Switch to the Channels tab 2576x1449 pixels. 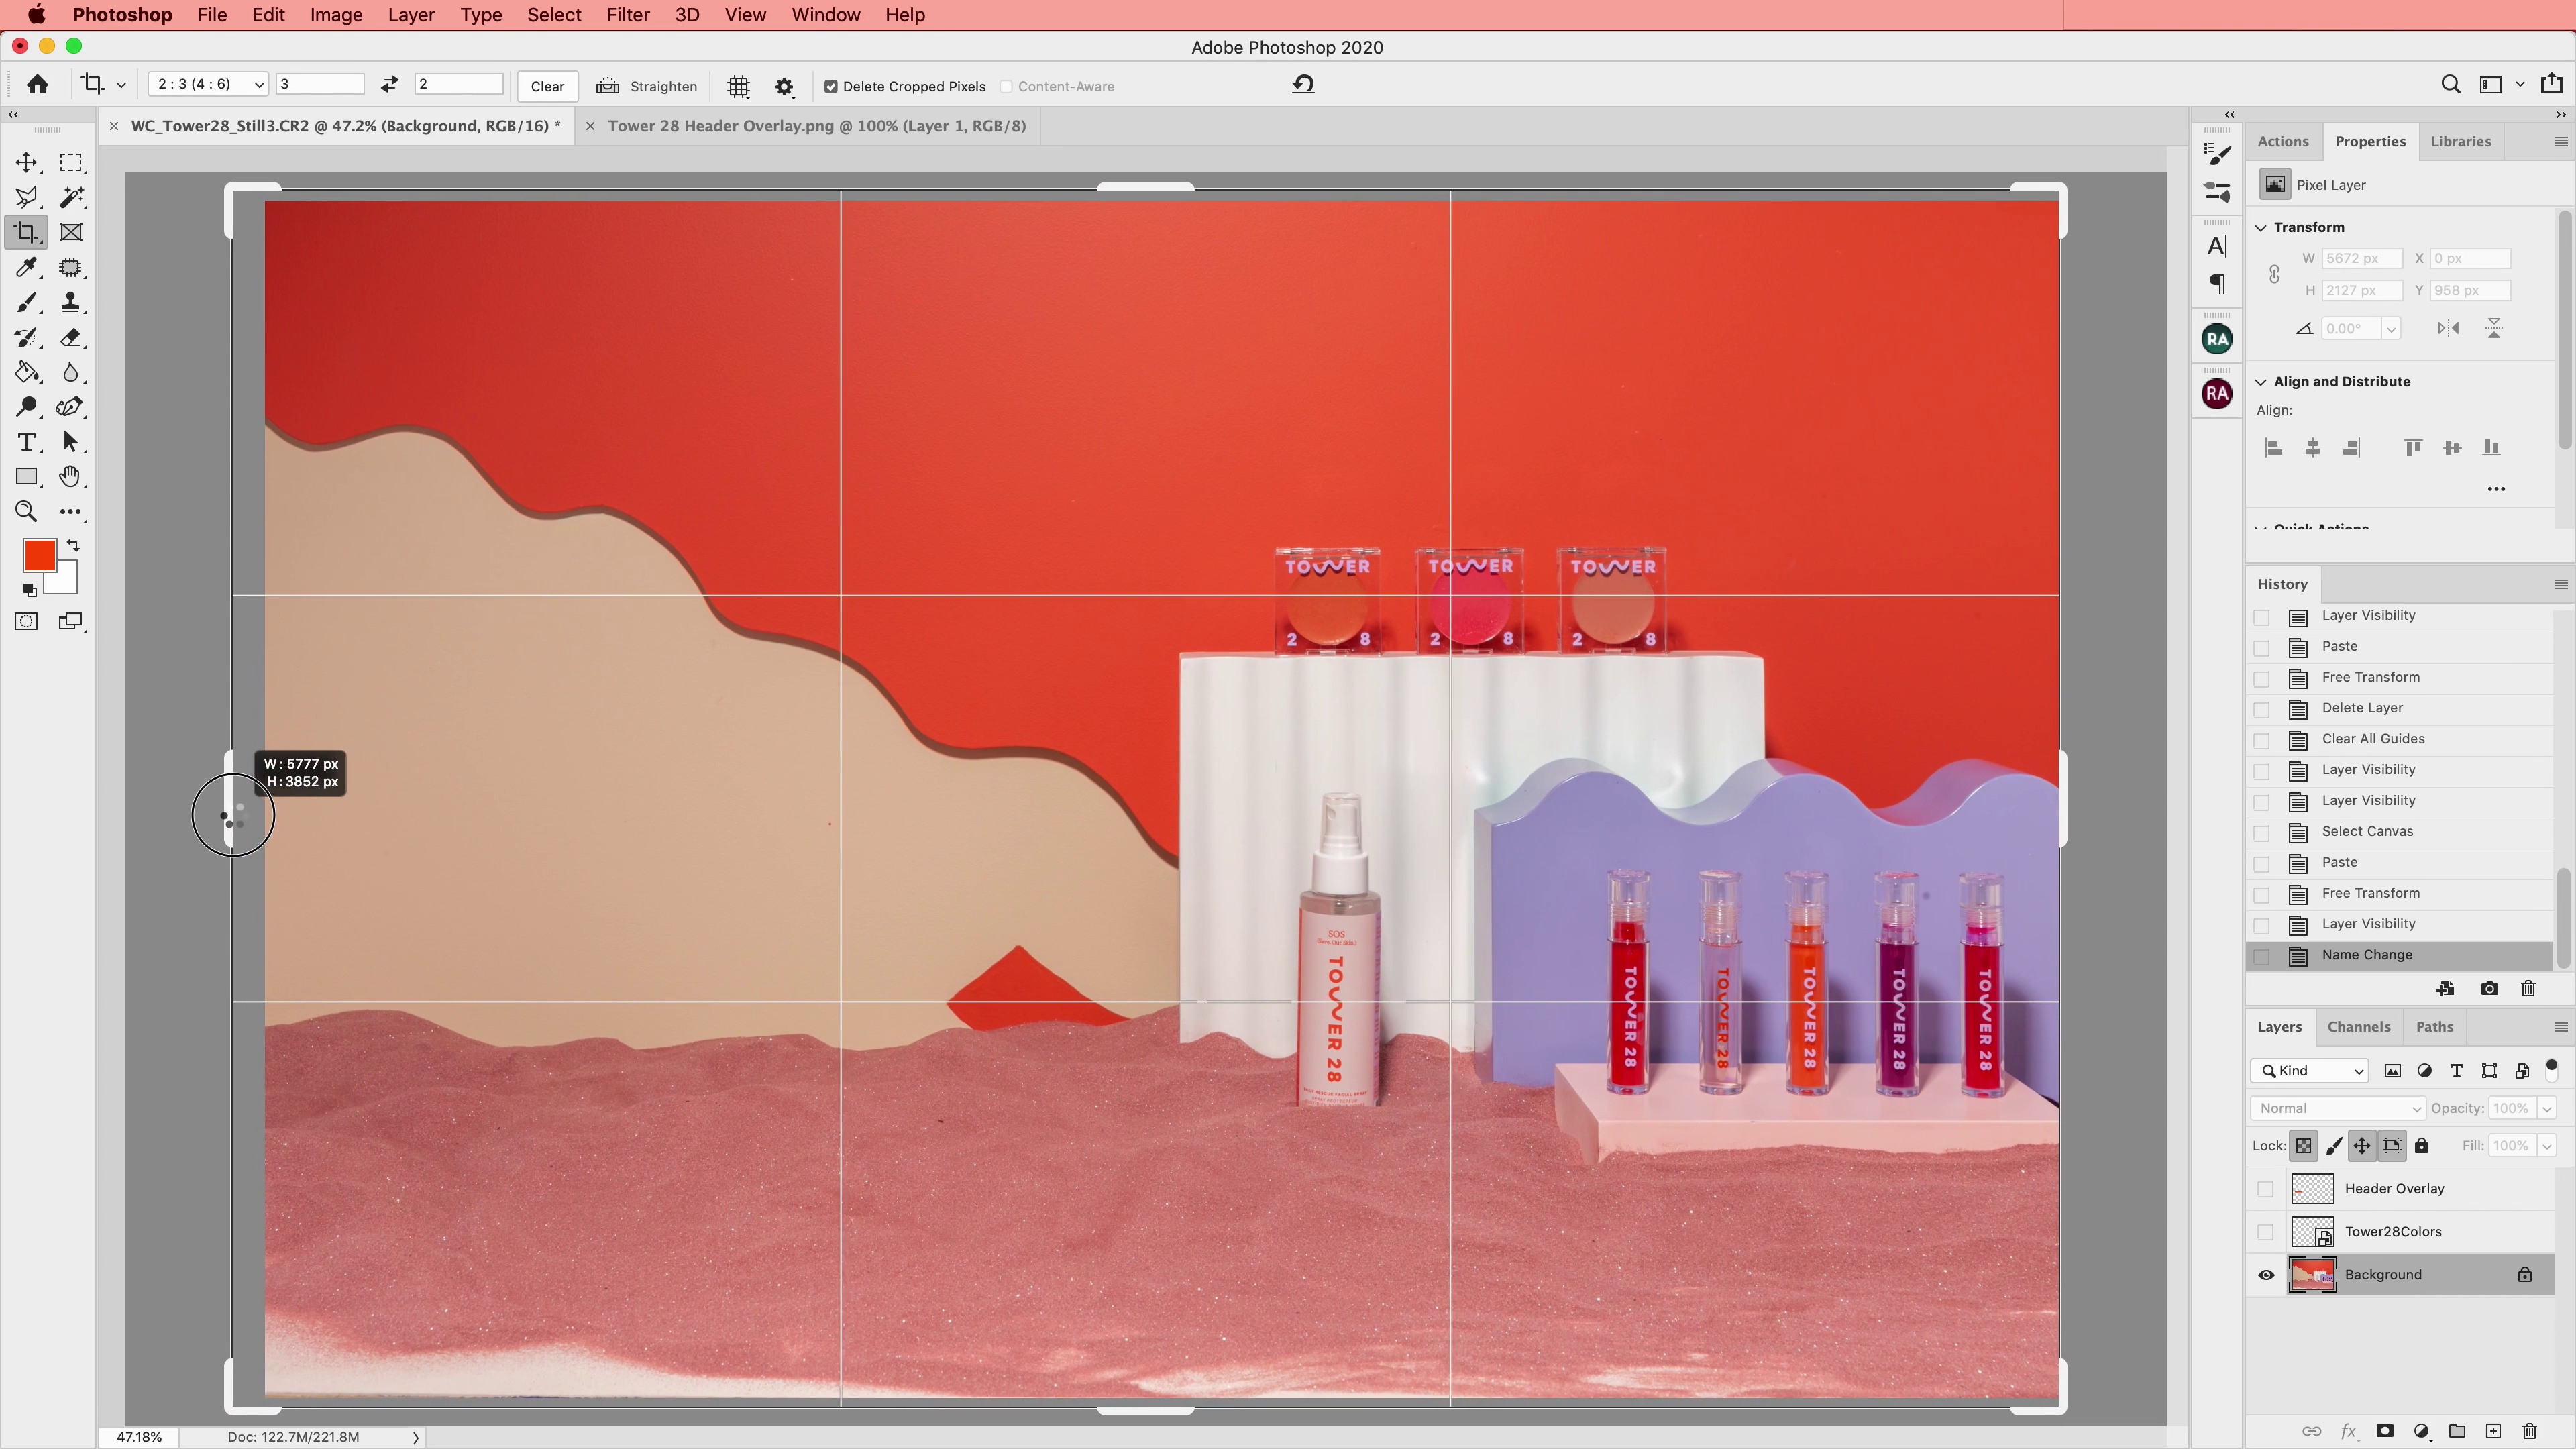coord(2358,1027)
